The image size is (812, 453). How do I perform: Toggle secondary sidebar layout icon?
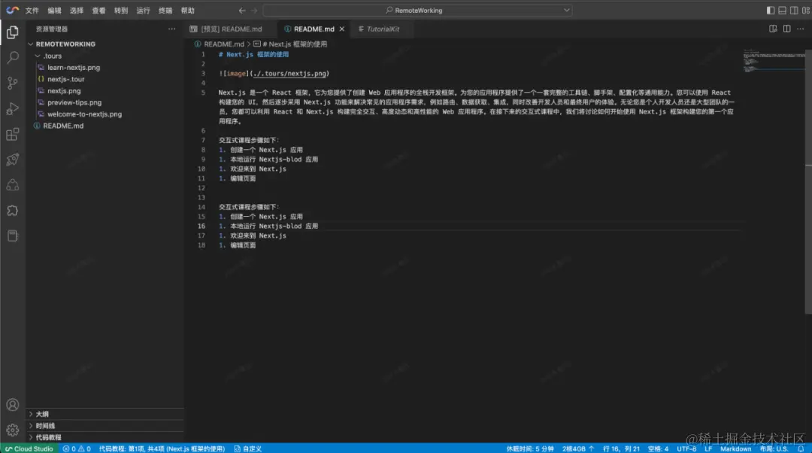[794, 11]
